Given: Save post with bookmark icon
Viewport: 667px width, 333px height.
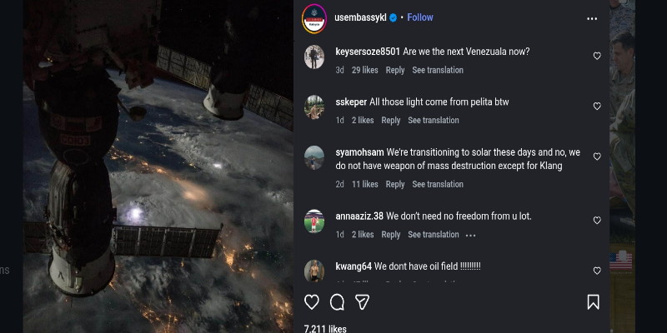Looking at the screenshot, I should 593,302.
